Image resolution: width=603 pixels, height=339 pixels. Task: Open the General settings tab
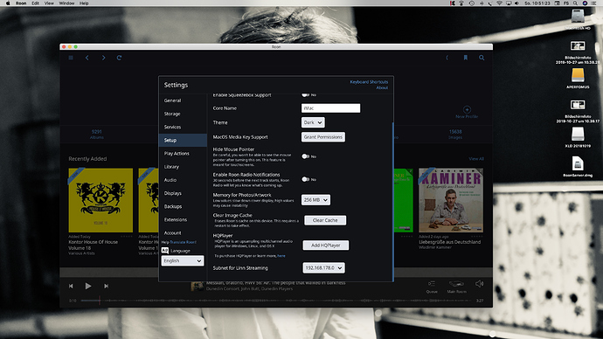[183, 100]
